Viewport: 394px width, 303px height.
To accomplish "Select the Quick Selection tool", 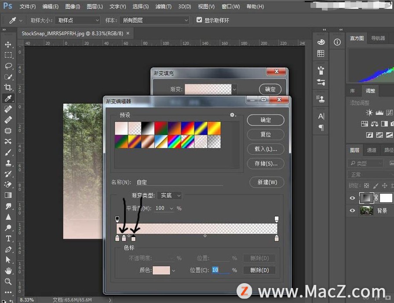I will click(8, 77).
